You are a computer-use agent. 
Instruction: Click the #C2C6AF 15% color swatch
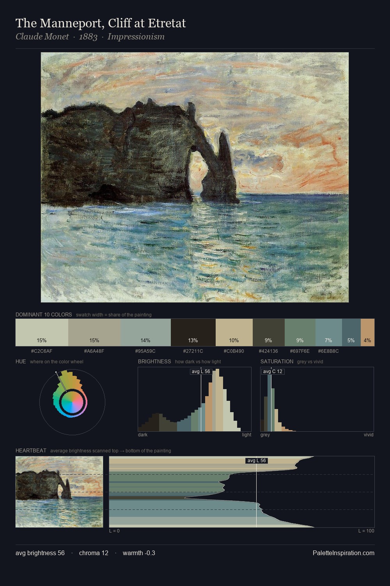(42, 332)
